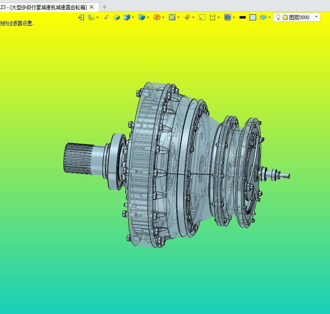Open dropdown next to green layered filter icon
The height and width of the screenshot is (314, 330).
[x=98, y=18]
